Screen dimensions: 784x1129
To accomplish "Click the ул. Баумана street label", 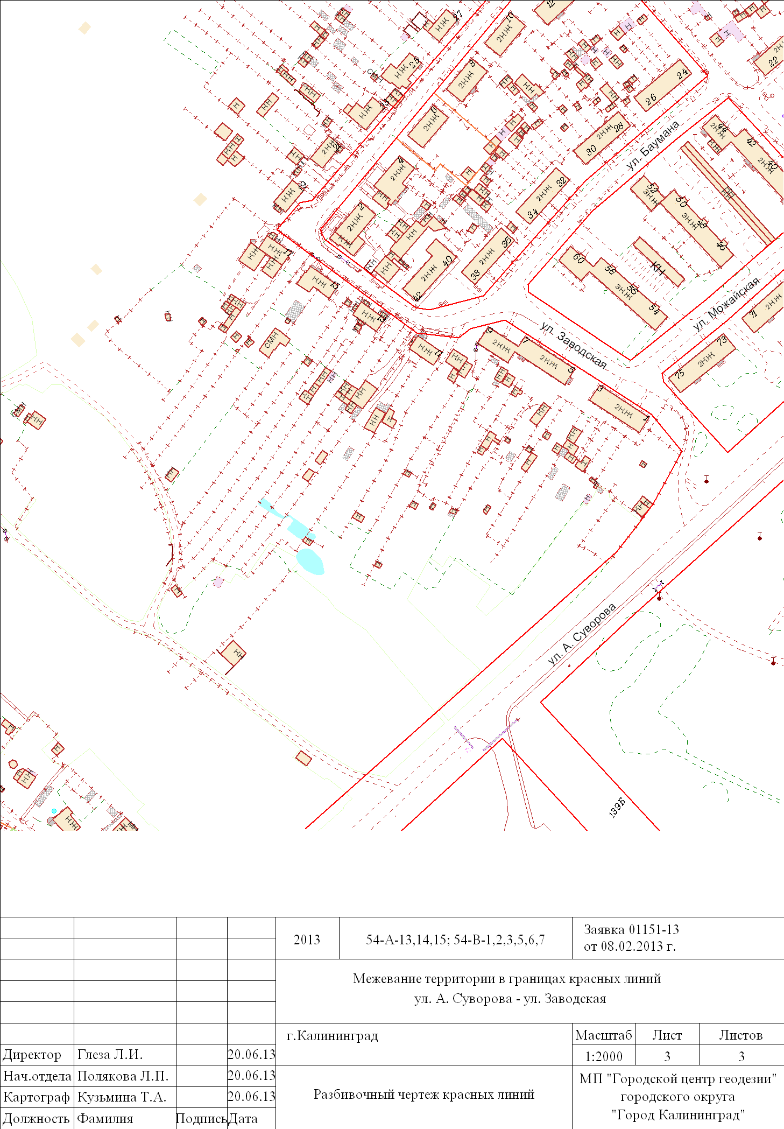I will [653, 145].
